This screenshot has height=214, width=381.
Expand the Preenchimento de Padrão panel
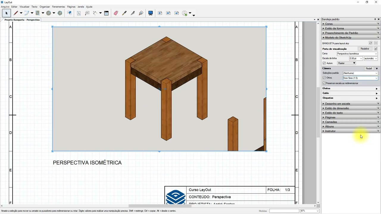tap(341, 33)
